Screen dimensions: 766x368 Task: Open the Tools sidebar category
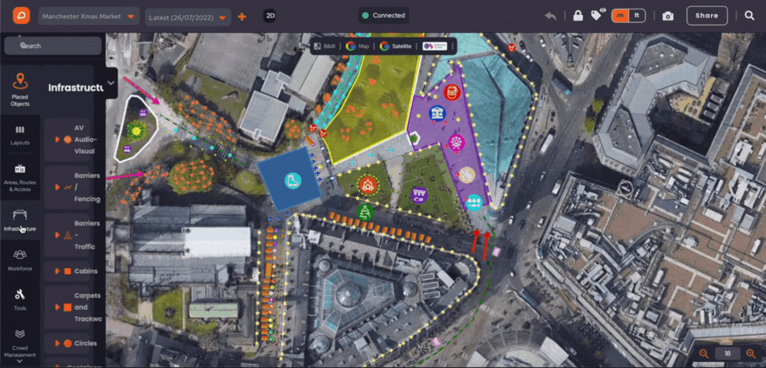(x=19, y=299)
